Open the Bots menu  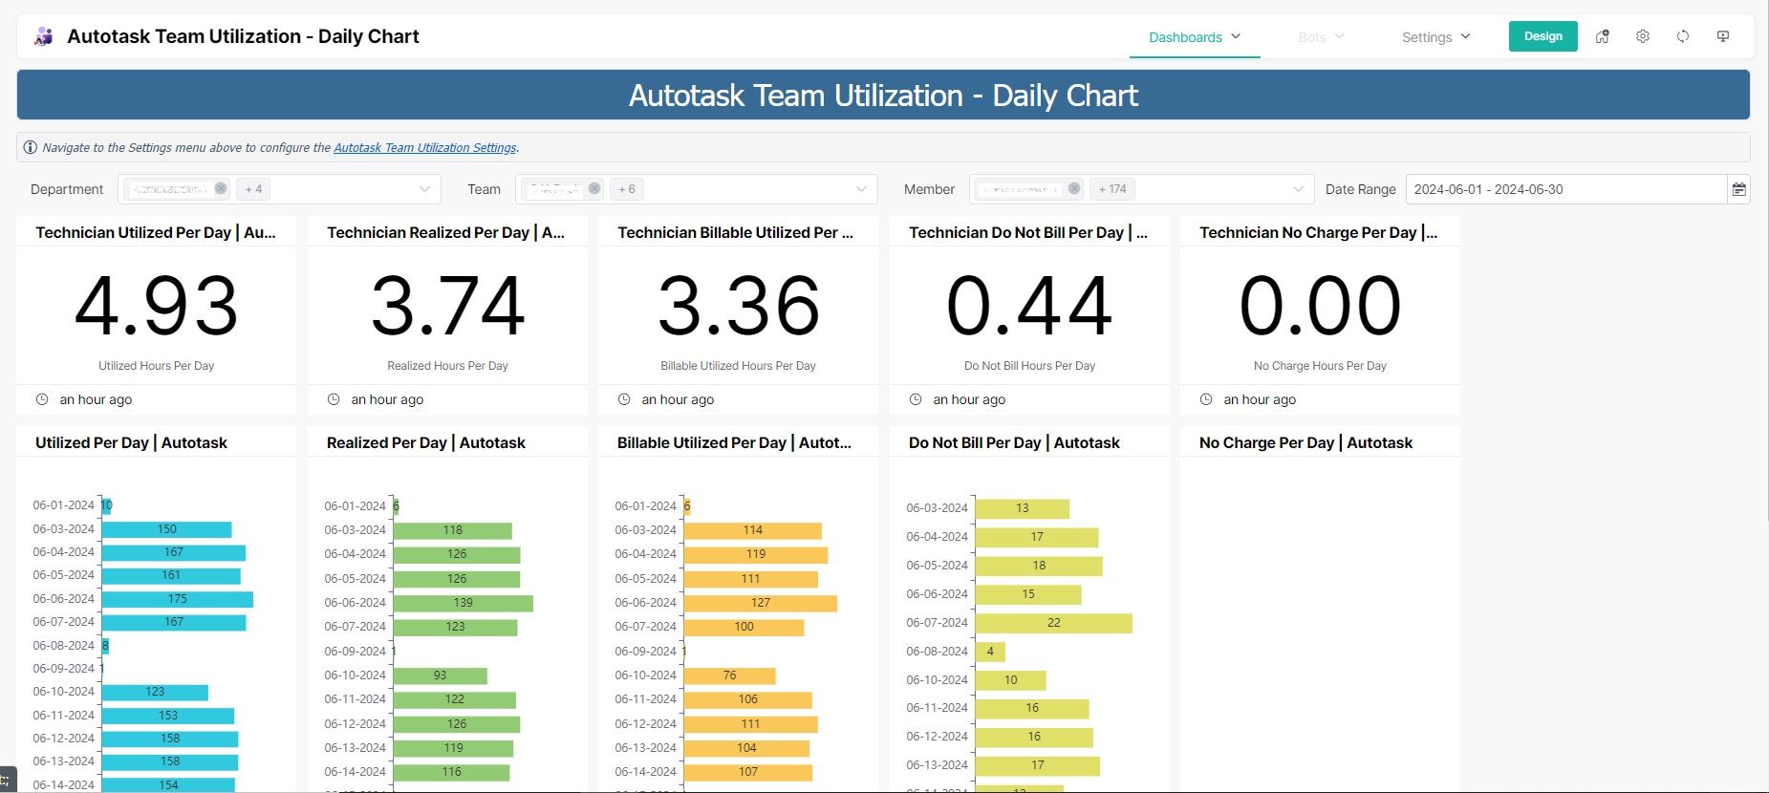1321,37
